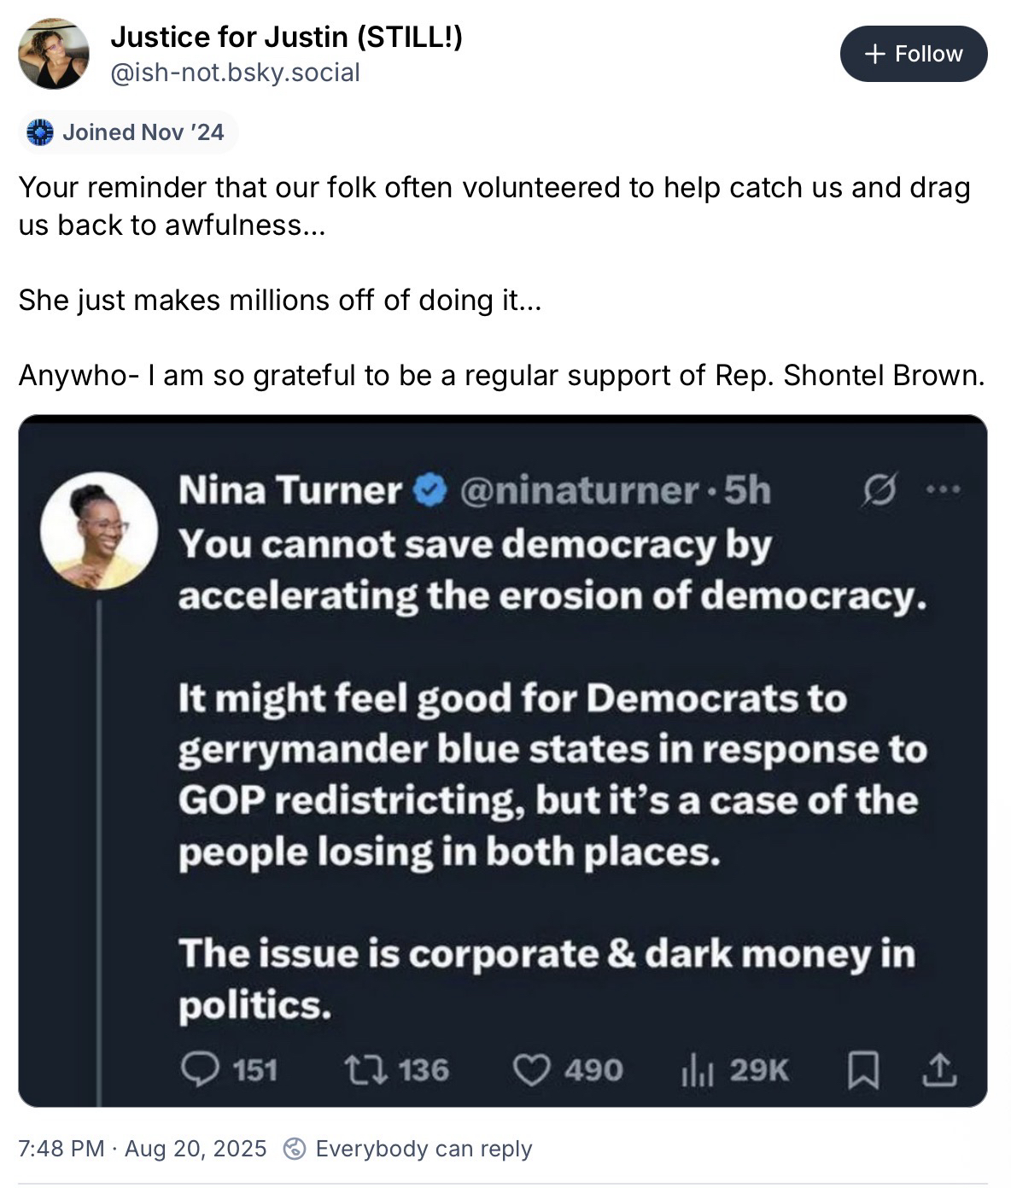This screenshot has width=1011, height=1188.
Task: Toggle the bookmark icon on the tweet
Action: coord(863,1069)
